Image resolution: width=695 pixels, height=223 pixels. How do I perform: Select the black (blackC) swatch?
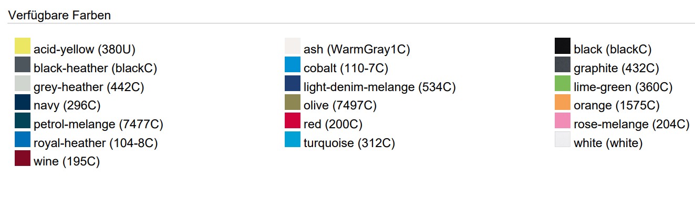coord(563,46)
